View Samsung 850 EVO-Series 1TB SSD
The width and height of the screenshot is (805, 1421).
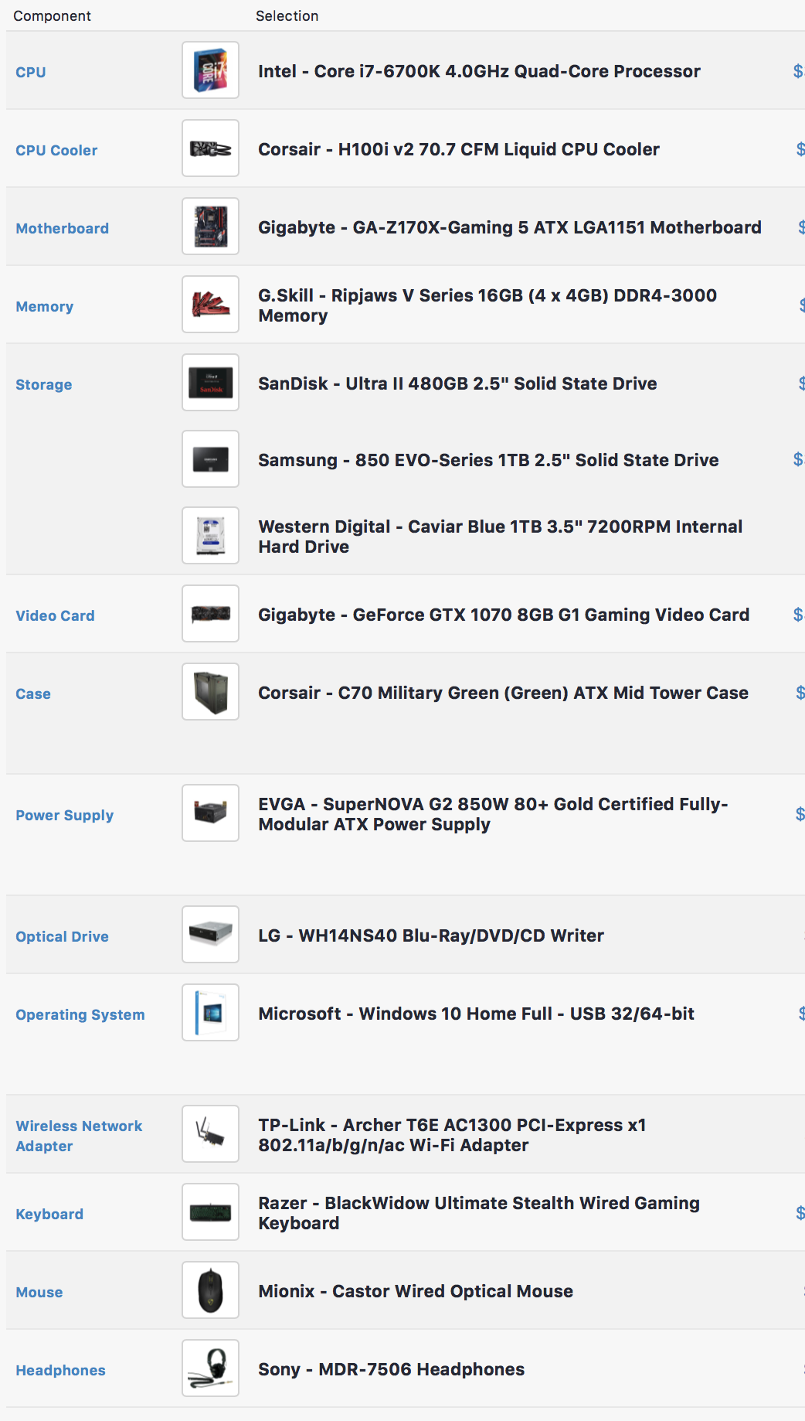click(488, 460)
